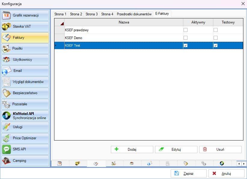Uncheck Aktywny for KSEF Test row
Image resolution: width=247 pixels, height=179 pixels.
(185, 45)
